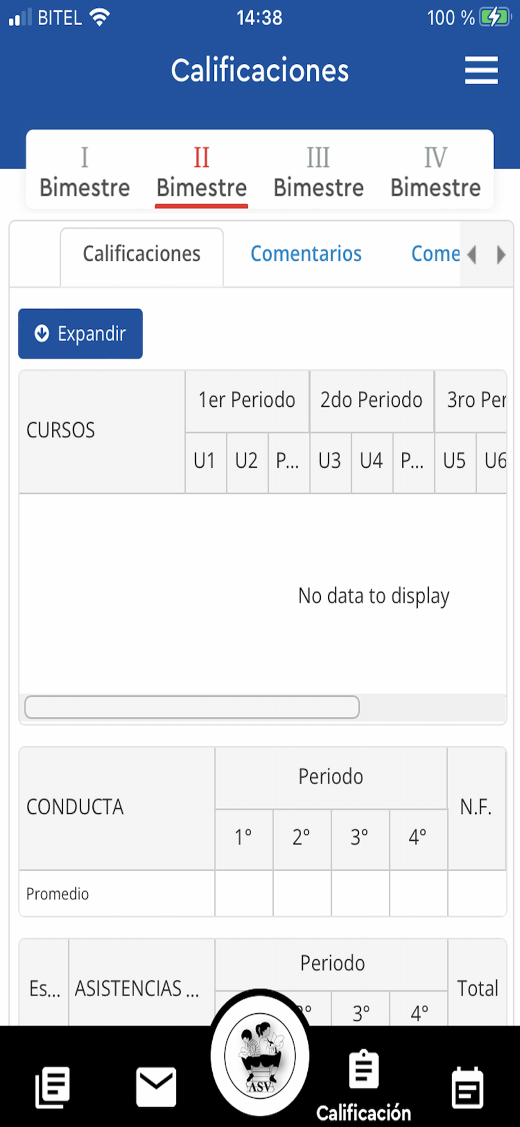520x1127 pixels.
Task: Tap the documents icon in bottom bar
Action: pos(52,1086)
